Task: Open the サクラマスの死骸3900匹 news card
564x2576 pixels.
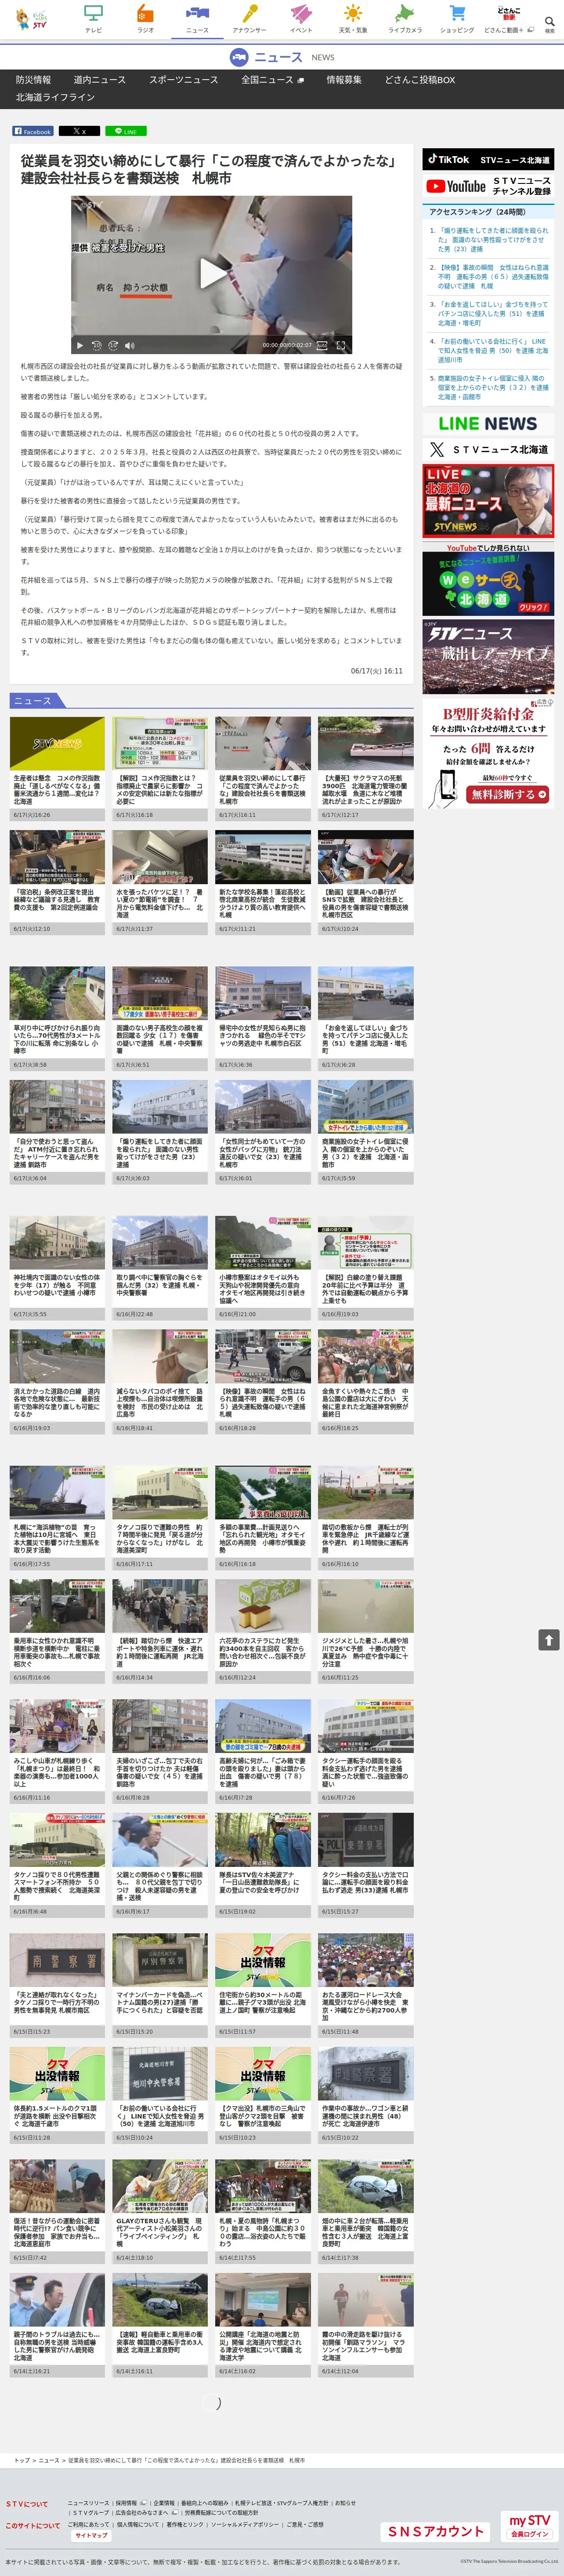Action: 365,768
